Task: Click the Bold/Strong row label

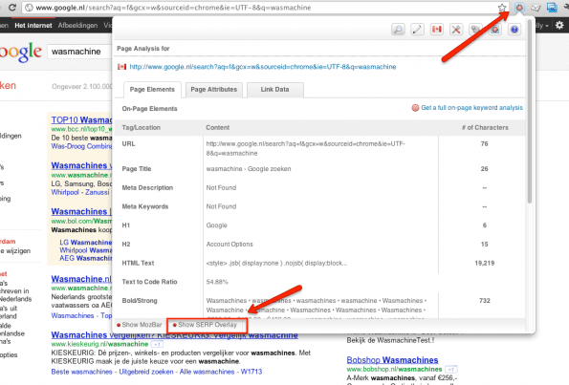Action: tap(140, 301)
